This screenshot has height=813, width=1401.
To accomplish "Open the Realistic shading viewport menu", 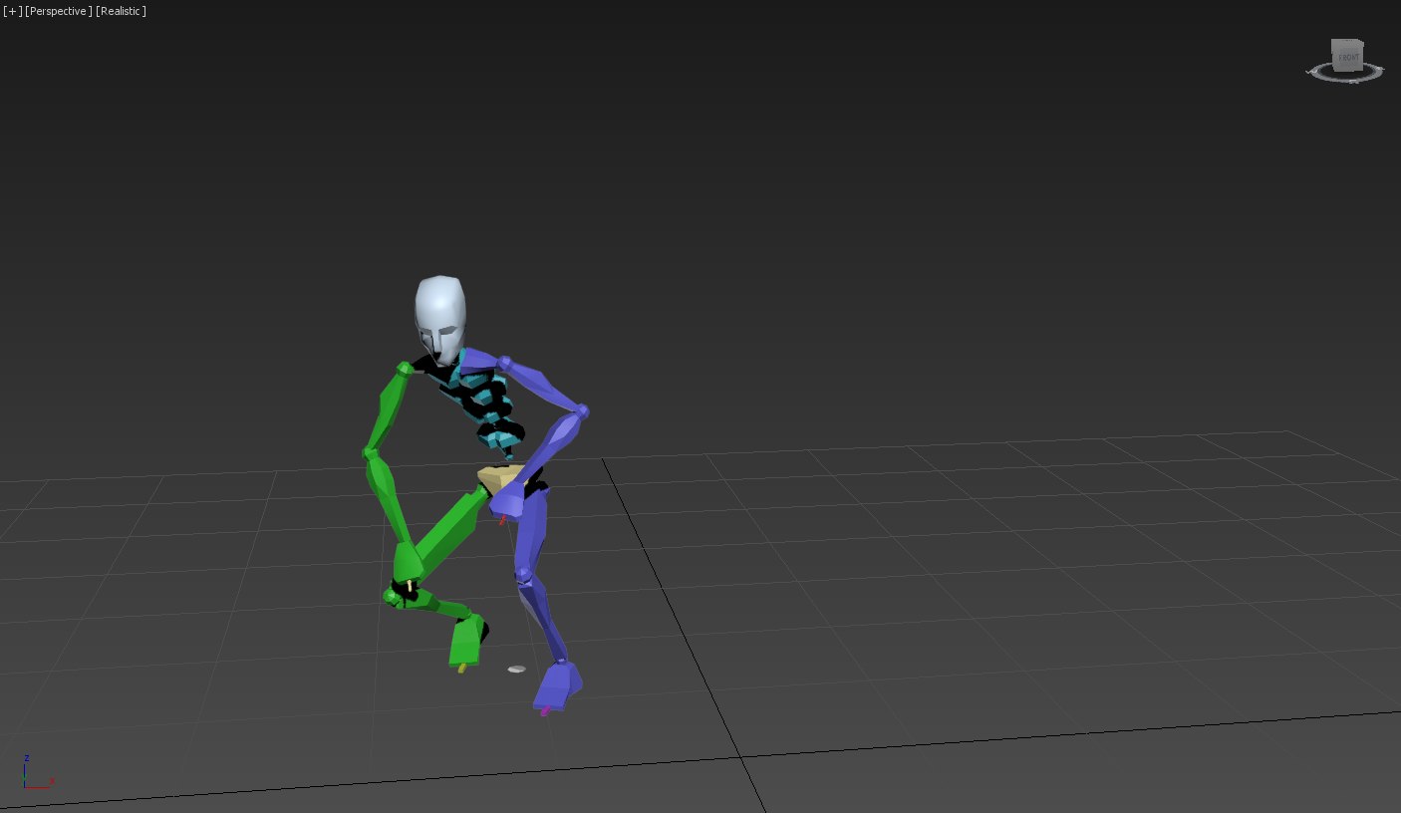I will click(x=121, y=11).
